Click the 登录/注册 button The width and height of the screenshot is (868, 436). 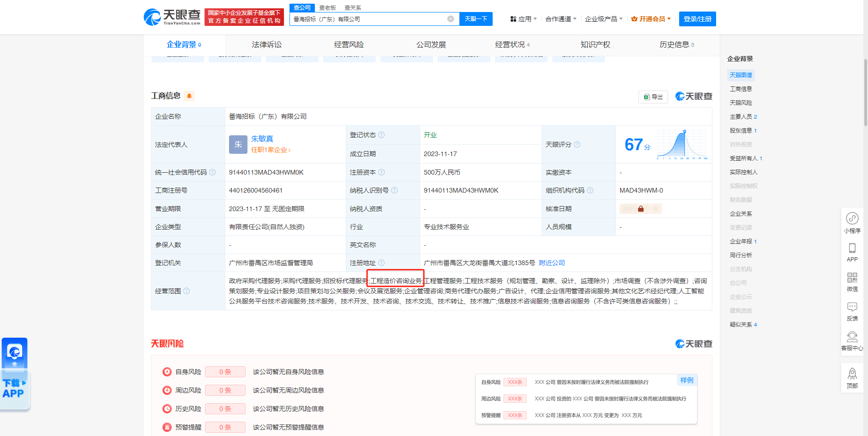coord(697,19)
